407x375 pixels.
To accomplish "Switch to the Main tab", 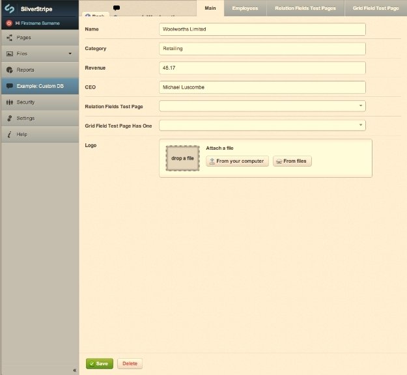I will coord(210,8).
